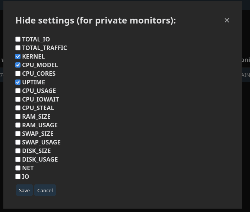Image resolution: width=250 pixels, height=212 pixels.
Task: Untick the UPTIME checkbox
Action: click(x=18, y=82)
